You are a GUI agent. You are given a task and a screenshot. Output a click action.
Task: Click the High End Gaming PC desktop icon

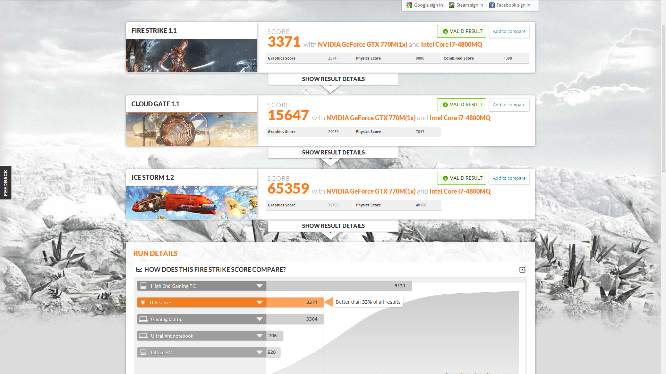coord(143,286)
